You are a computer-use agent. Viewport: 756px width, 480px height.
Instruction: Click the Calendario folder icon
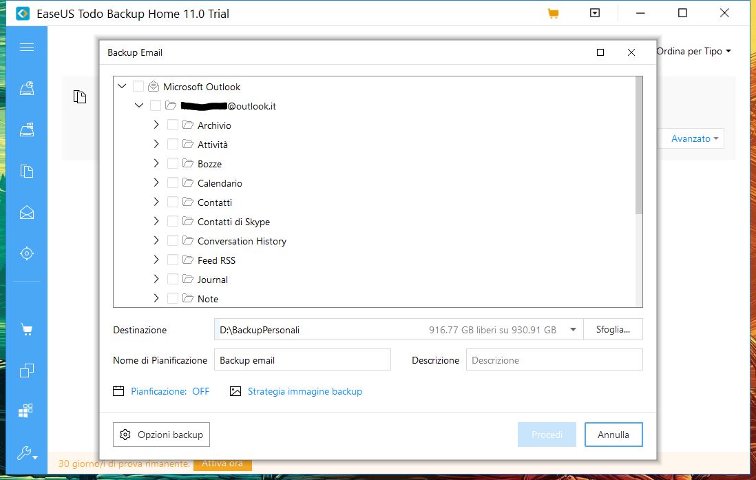pyautogui.click(x=188, y=182)
